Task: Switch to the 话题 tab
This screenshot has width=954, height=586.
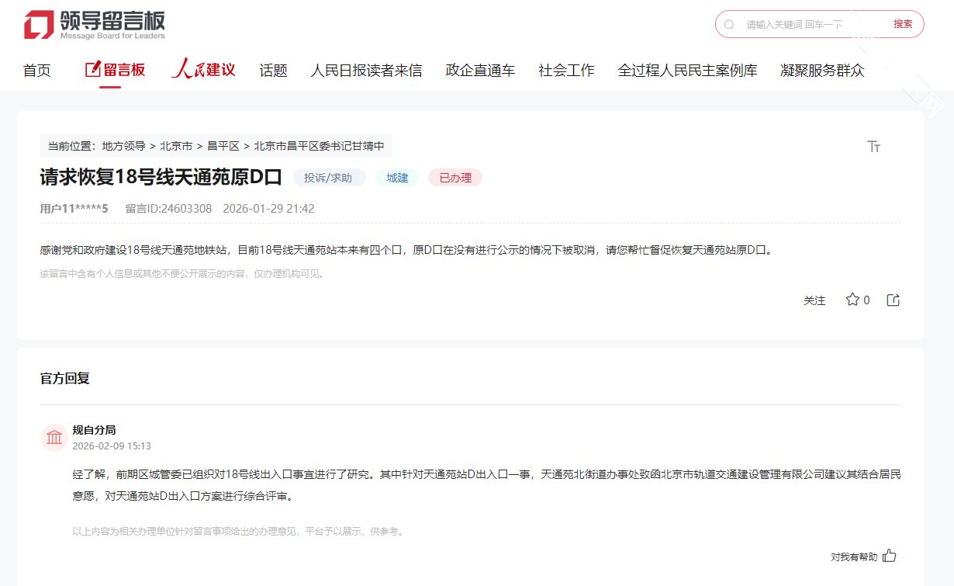Action: (x=273, y=71)
